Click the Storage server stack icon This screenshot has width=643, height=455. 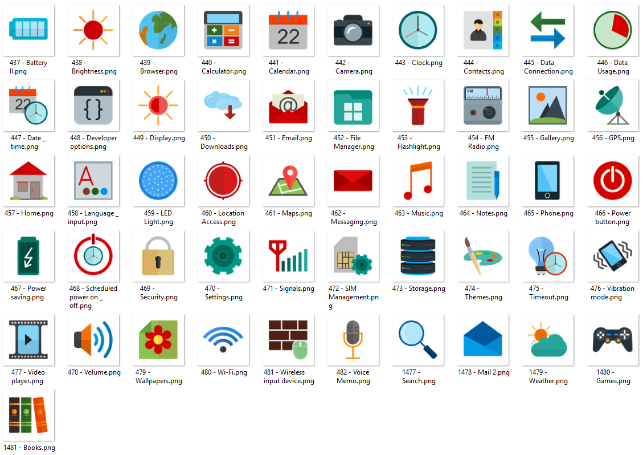coord(418,256)
